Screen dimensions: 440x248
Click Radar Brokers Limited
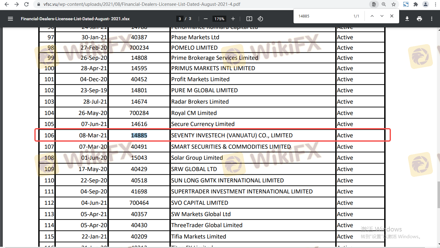200,102
